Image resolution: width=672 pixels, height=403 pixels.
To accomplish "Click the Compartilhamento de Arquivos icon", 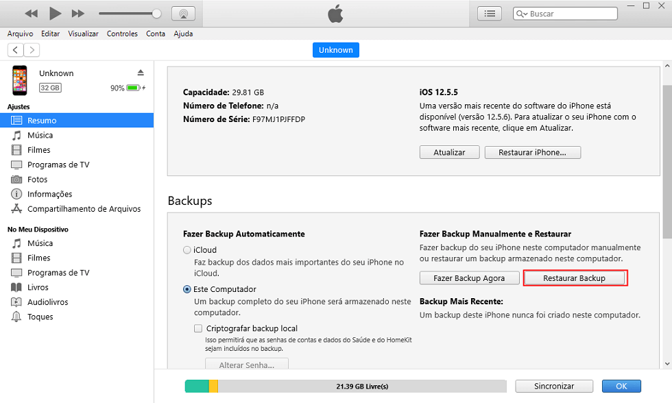I will pyautogui.click(x=16, y=208).
